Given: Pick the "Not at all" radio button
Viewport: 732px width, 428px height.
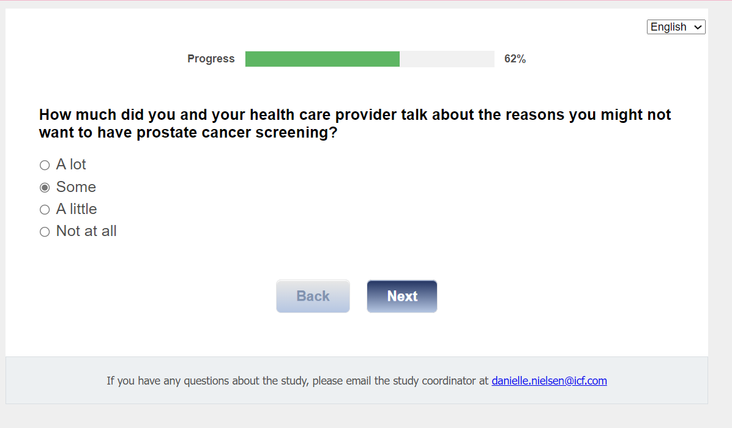Looking at the screenshot, I should point(45,232).
